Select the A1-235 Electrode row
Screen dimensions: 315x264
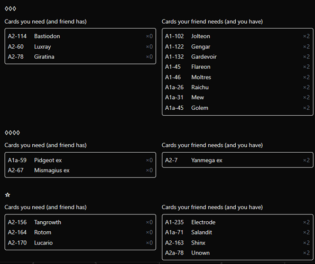[x=237, y=222]
